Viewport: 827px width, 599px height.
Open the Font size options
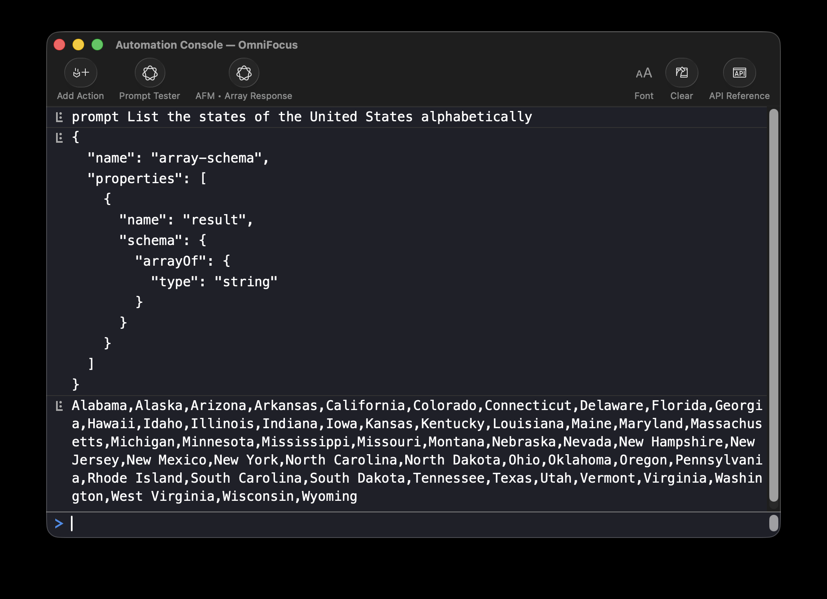(x=644, y=73)
